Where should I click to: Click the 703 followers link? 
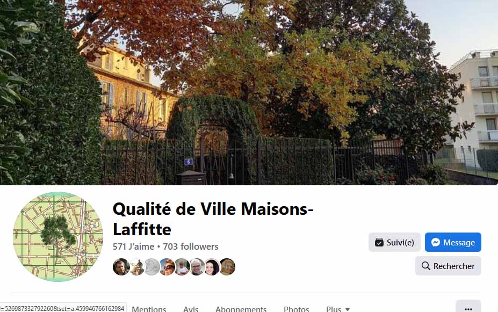point(191,246)
